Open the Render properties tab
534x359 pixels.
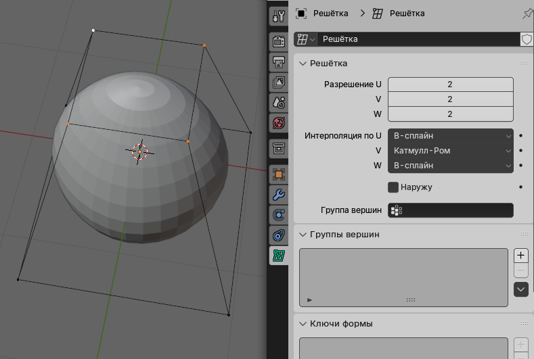(x=279, y=41)
